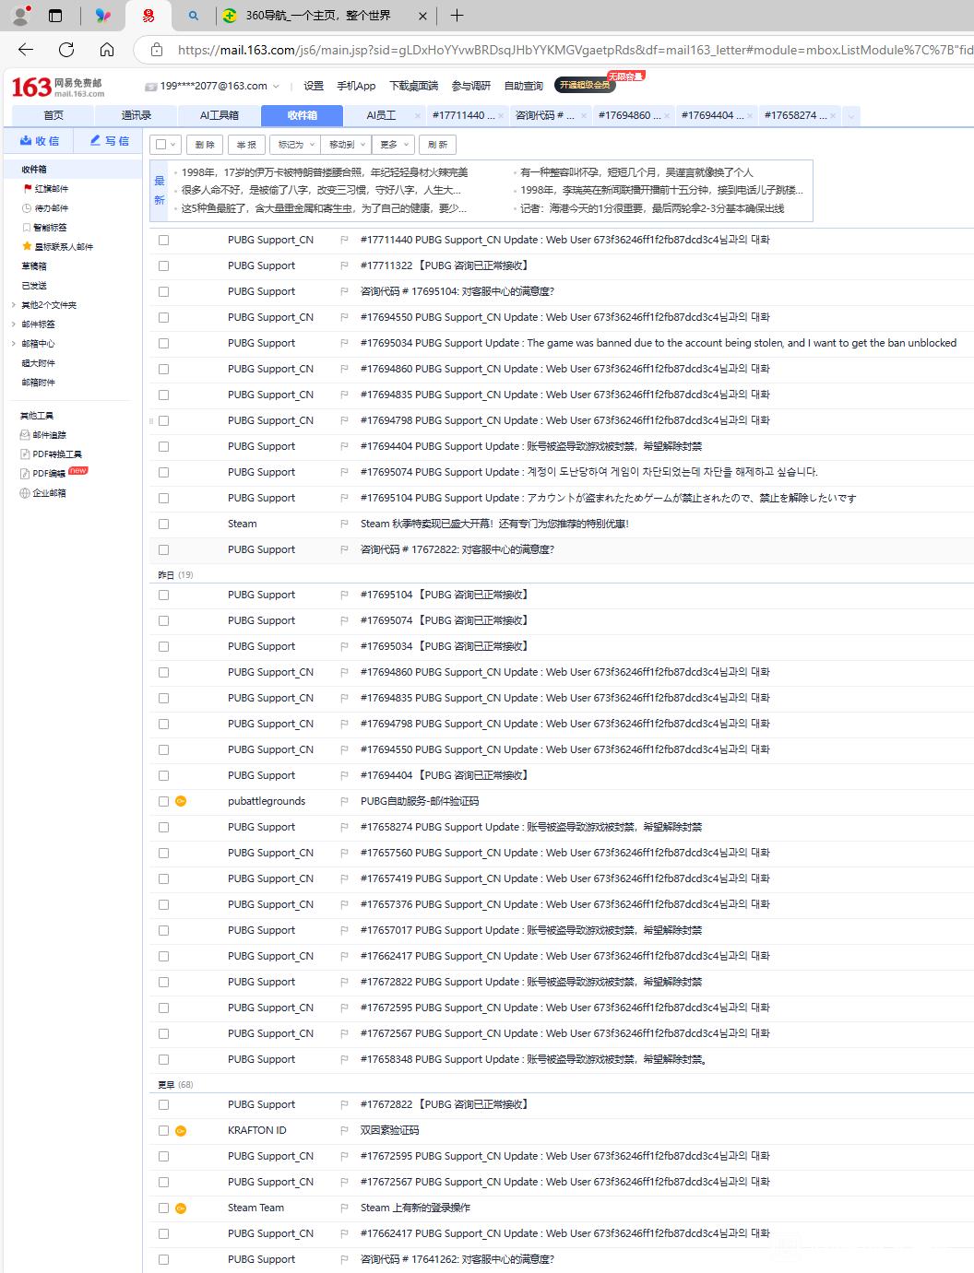Select the pubattlegrounds email checkbox
The height and width of the screenshot is (1273, 974).
coord(163,801)
